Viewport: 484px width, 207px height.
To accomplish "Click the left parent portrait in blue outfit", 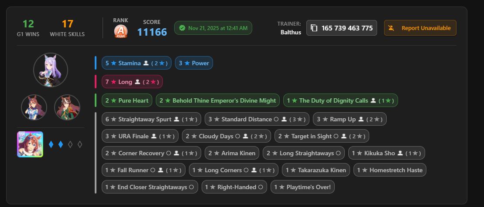I will coord(34,107).
